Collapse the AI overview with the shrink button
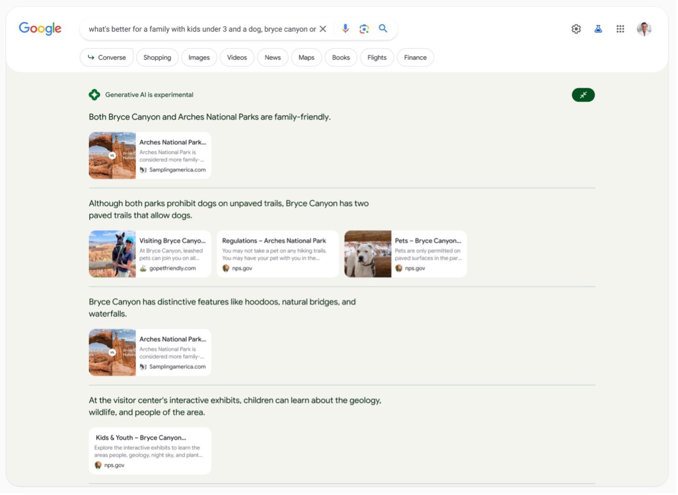This screenshot has height=495, width=678. (583, 95)
